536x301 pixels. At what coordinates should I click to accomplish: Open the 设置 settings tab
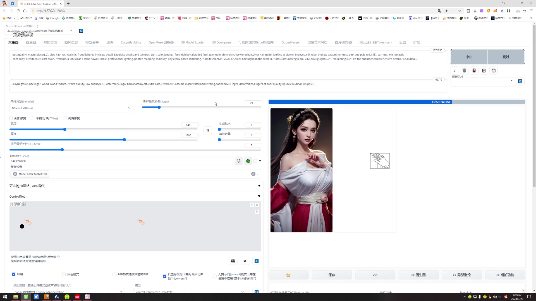coord(403,42)
